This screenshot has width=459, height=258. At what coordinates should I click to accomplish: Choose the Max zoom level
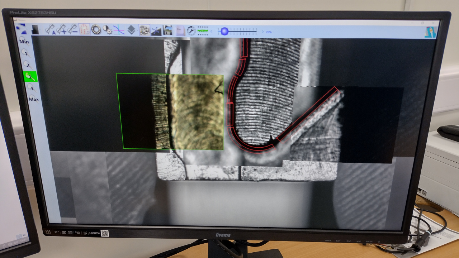33,99
